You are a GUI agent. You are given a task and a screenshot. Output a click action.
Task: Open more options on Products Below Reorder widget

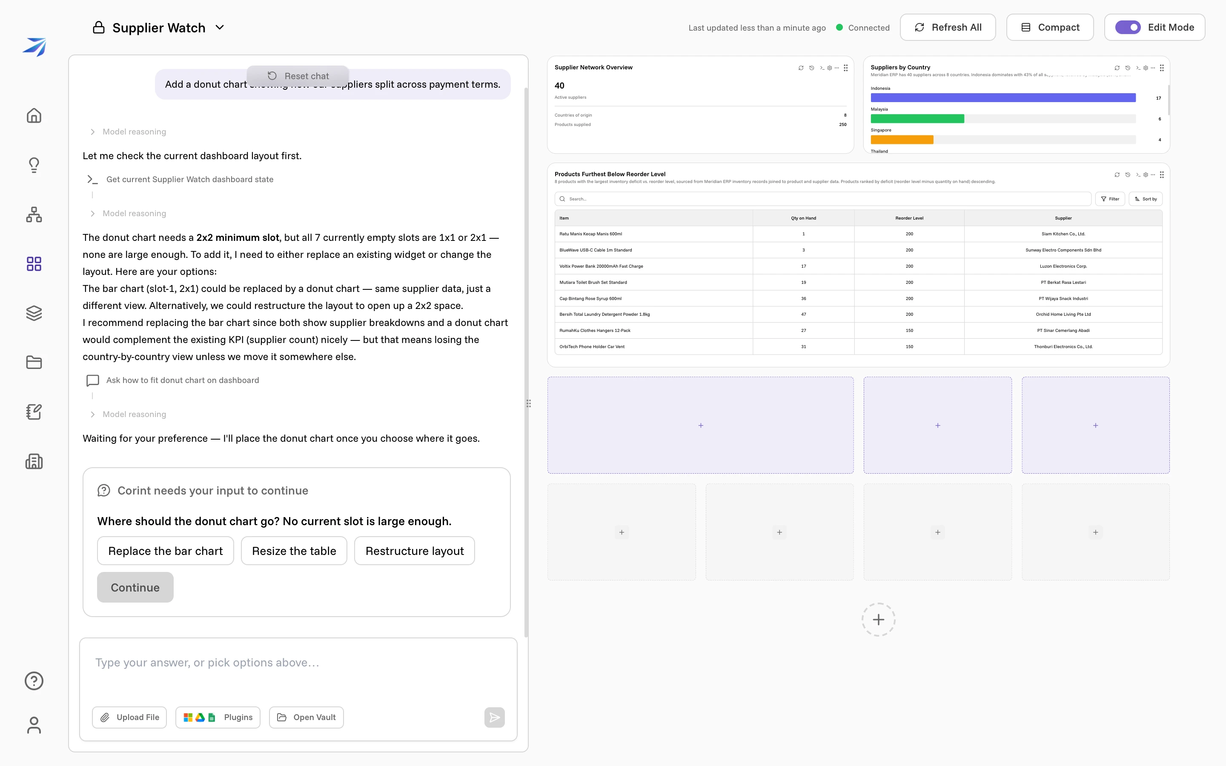click(x=1153, y=175)
